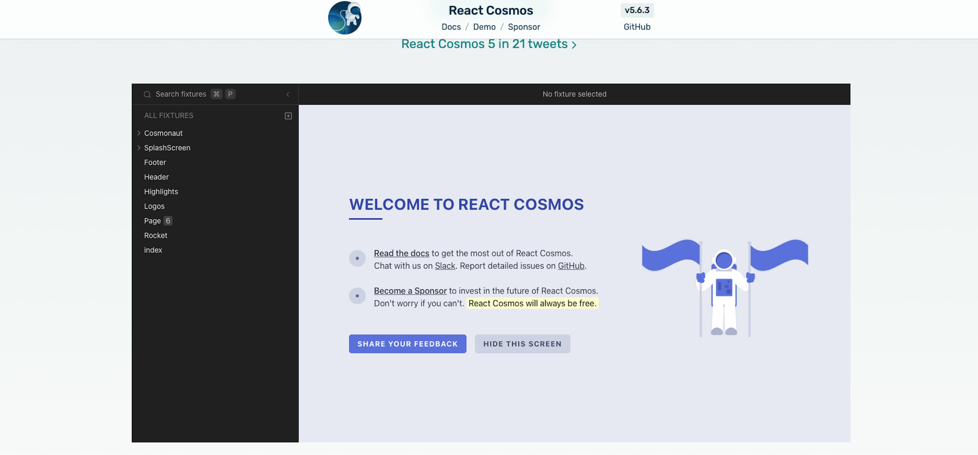This screenshot has height=455, width=978.
Task: Follow the Become a Sponsor link
Action: (410, 291)
